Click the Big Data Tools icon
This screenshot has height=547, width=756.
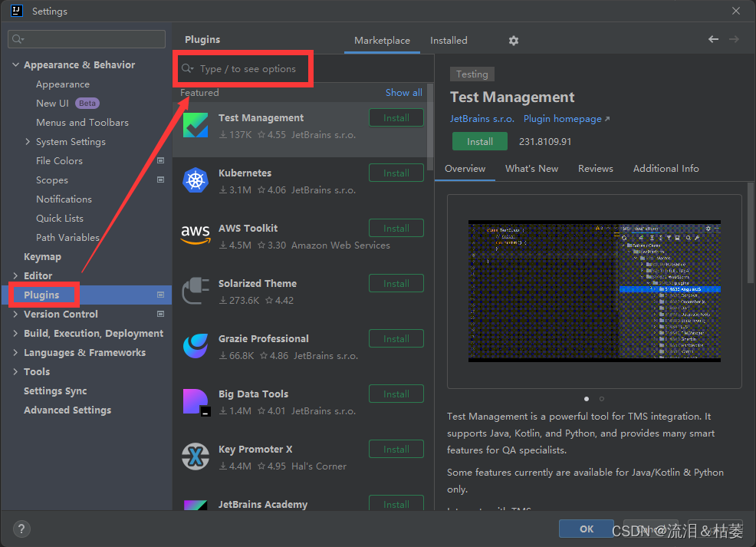coord(196,402)
